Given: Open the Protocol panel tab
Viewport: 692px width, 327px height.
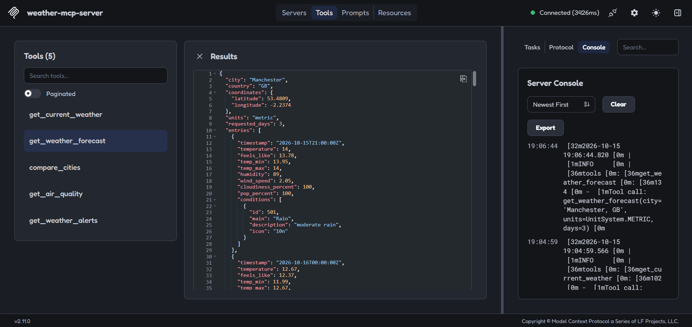Looking at the screenshot, I should click(x=561, y=47).
